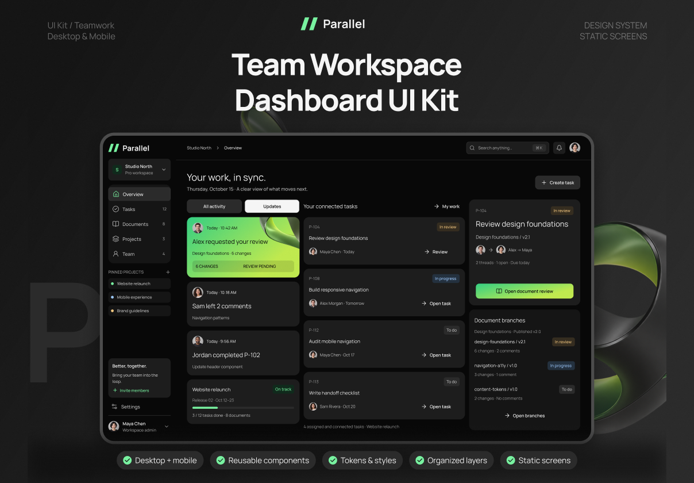Click the Sam left 2 comments card

click(243, 304)
